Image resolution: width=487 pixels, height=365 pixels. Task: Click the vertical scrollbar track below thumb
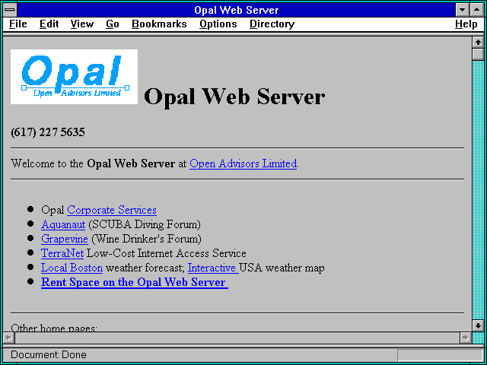click(x=478, y=190)
